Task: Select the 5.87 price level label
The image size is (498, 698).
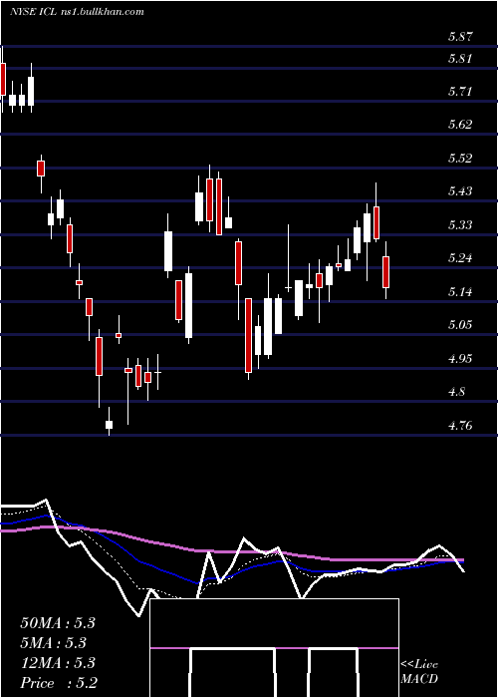Action: [x=460, y=37]
